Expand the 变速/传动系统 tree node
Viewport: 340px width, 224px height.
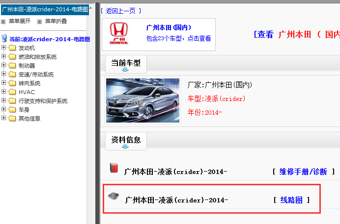[3, 74]
